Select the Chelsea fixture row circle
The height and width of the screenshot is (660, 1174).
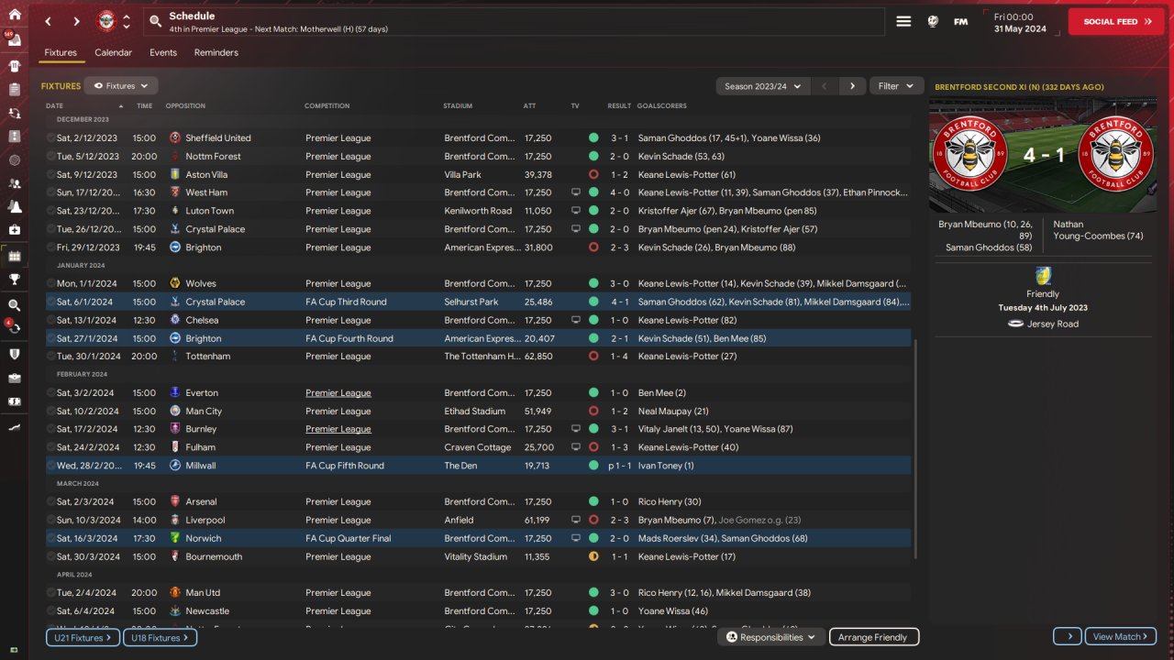pyautogui.click(x=51, y=320)
